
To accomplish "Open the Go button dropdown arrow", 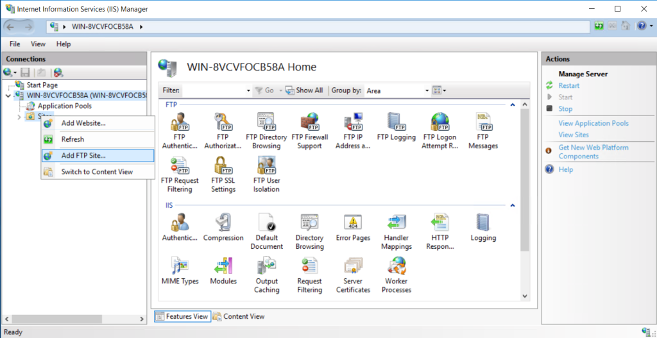I will [281, 90].
